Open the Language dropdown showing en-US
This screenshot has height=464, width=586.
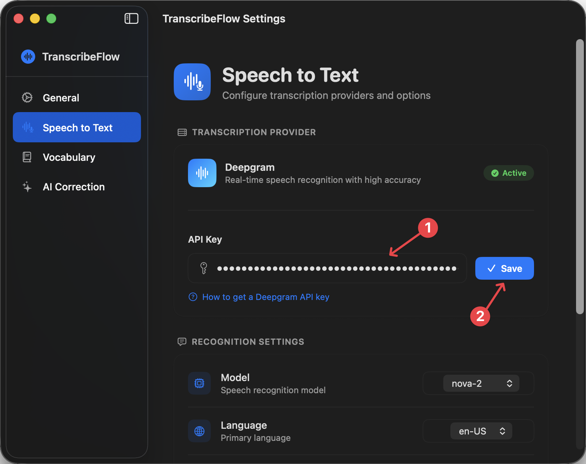pyautogui.click(x=481, y=431)
